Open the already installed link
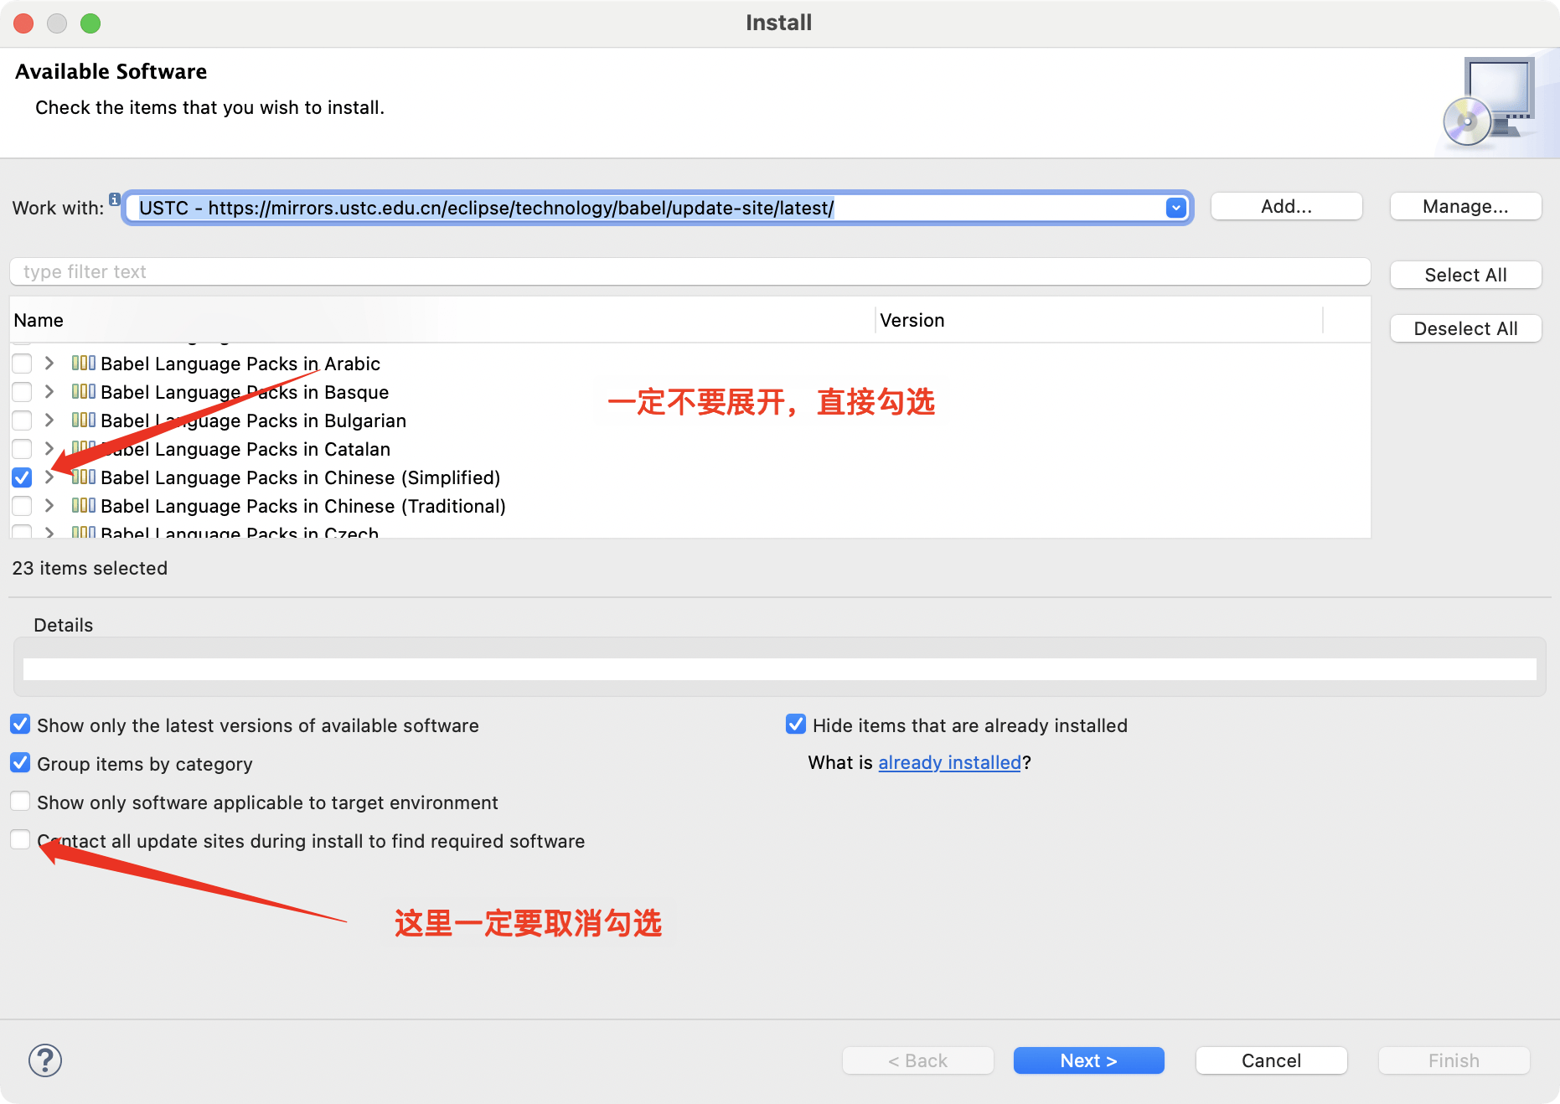The image size is (1560, 1104). [x=949, y=762]
